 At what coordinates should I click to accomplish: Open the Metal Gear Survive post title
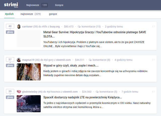(x=95, y=34)
